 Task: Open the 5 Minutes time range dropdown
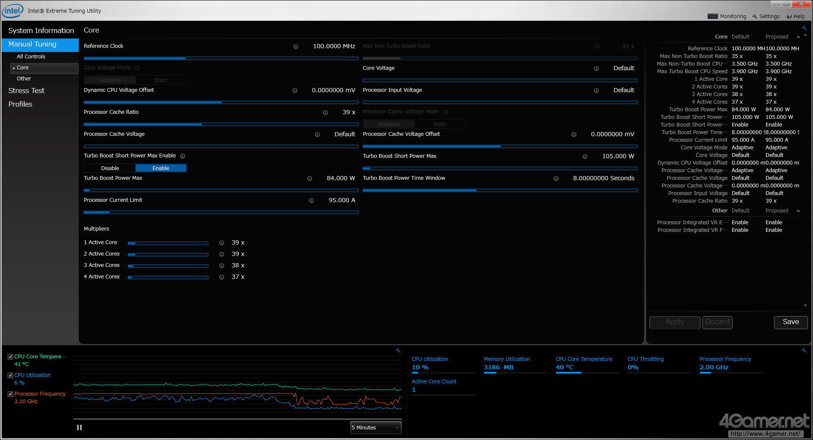(x=376, y=428)
